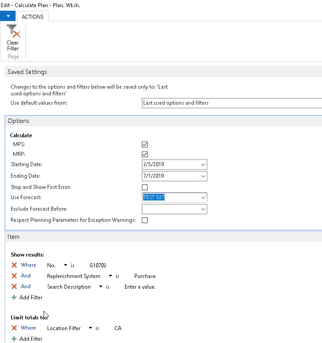
Task: Click the Search Description Enter a value field
Action: click(x=140, y=287)
